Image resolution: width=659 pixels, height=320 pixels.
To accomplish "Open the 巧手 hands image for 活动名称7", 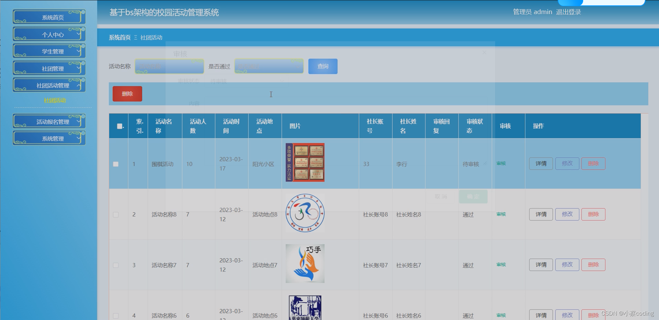I will click(x=305, y=263).
